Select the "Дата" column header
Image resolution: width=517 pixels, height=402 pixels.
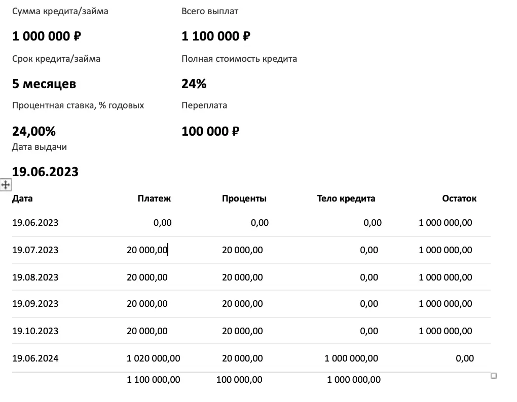coord(22,198)
